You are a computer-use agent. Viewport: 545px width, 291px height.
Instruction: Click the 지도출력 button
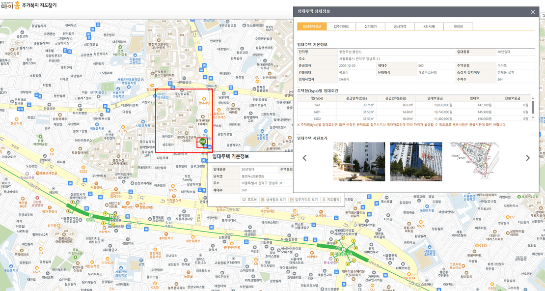click(330, 200)
